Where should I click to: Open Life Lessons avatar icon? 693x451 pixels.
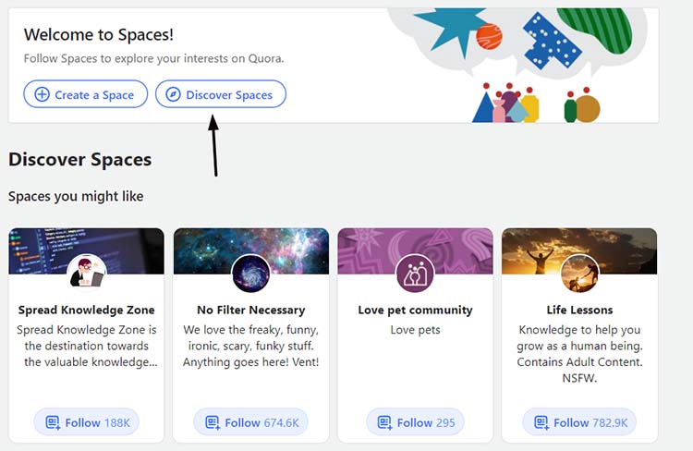tap(579, 274)
